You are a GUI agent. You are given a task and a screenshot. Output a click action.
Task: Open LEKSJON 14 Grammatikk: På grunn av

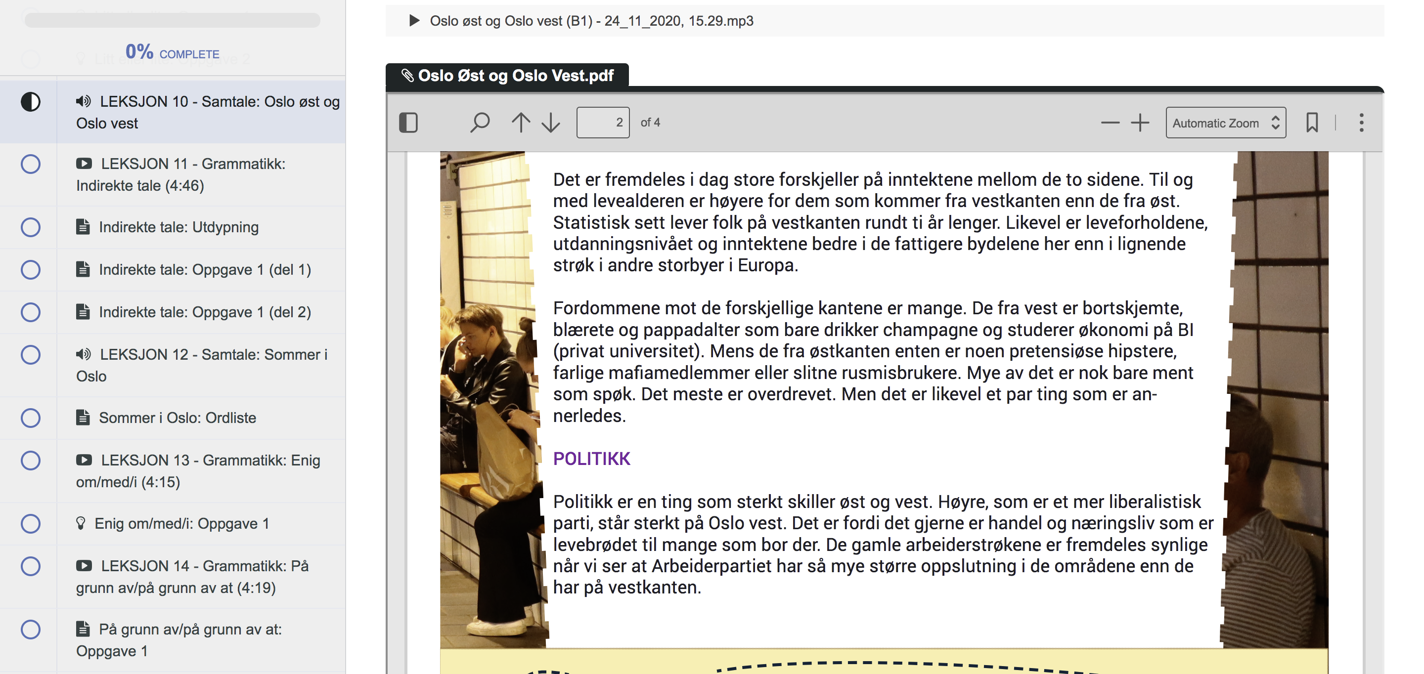pos(192,577)
